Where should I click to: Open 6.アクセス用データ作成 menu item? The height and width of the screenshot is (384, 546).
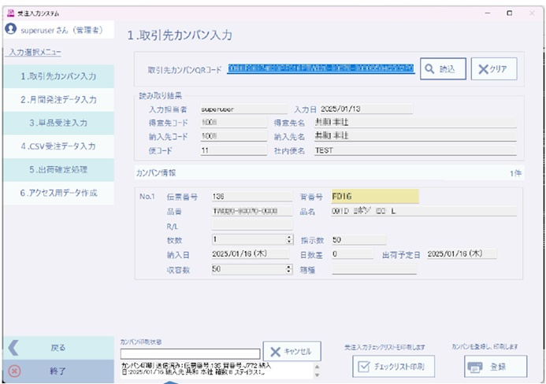coord(58,193)
